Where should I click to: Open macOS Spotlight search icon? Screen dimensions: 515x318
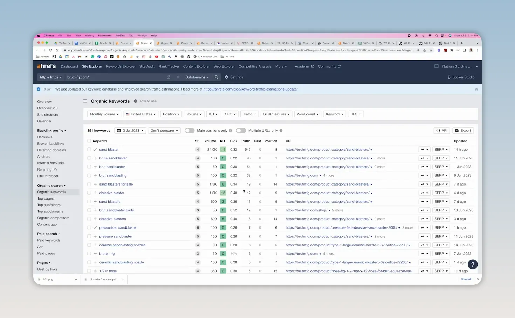coord(437,36)
